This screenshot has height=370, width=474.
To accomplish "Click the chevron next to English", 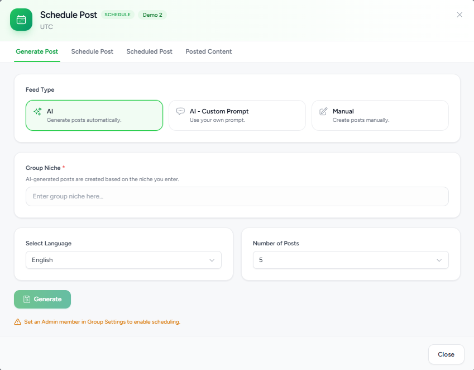I will coord(212,260).
